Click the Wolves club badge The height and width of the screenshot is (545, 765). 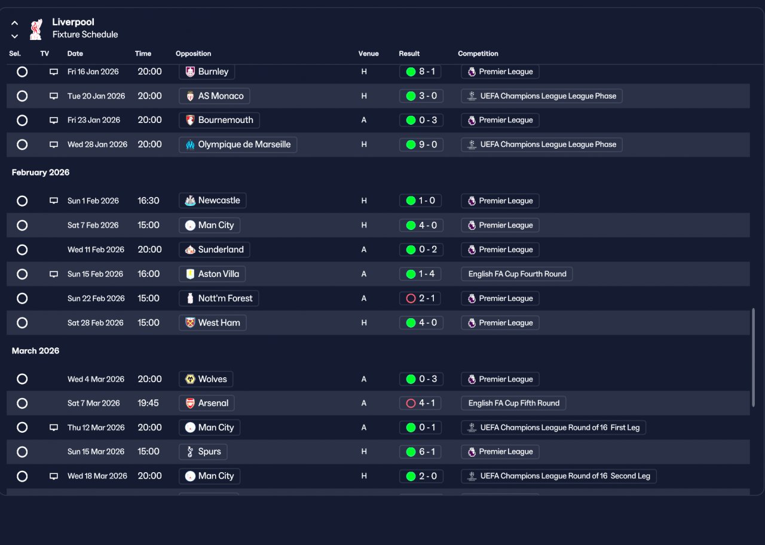[190, 379]
